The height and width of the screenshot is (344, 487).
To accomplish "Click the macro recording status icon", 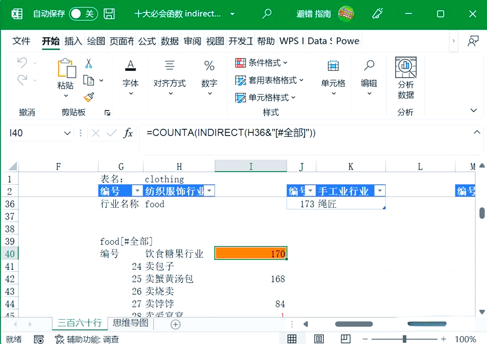I will click(38, 339).
